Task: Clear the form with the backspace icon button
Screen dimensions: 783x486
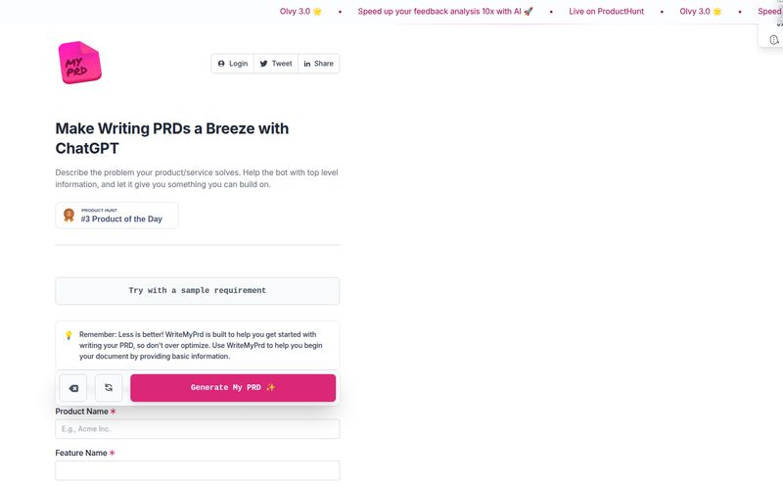Action: [x=73, y=388]
